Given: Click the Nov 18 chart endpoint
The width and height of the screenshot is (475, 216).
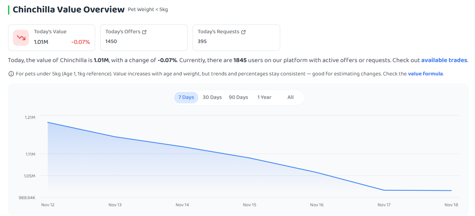Looking at the screenshot, I should (x=451, y=191).
